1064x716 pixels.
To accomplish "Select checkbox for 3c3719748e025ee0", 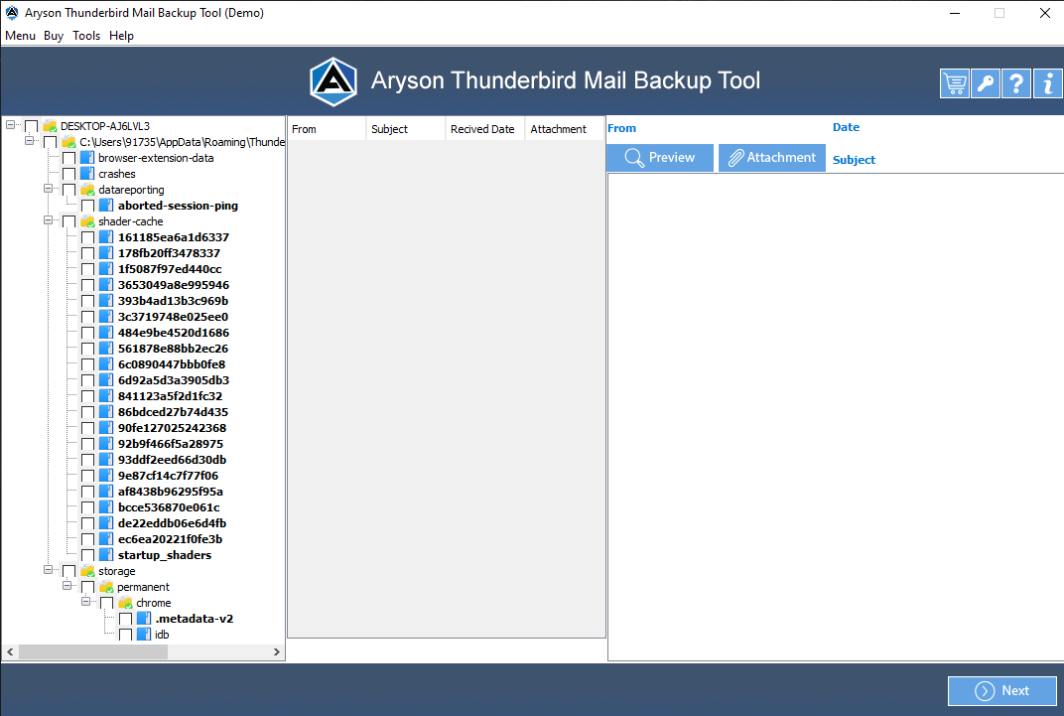I will coord(88,317).
